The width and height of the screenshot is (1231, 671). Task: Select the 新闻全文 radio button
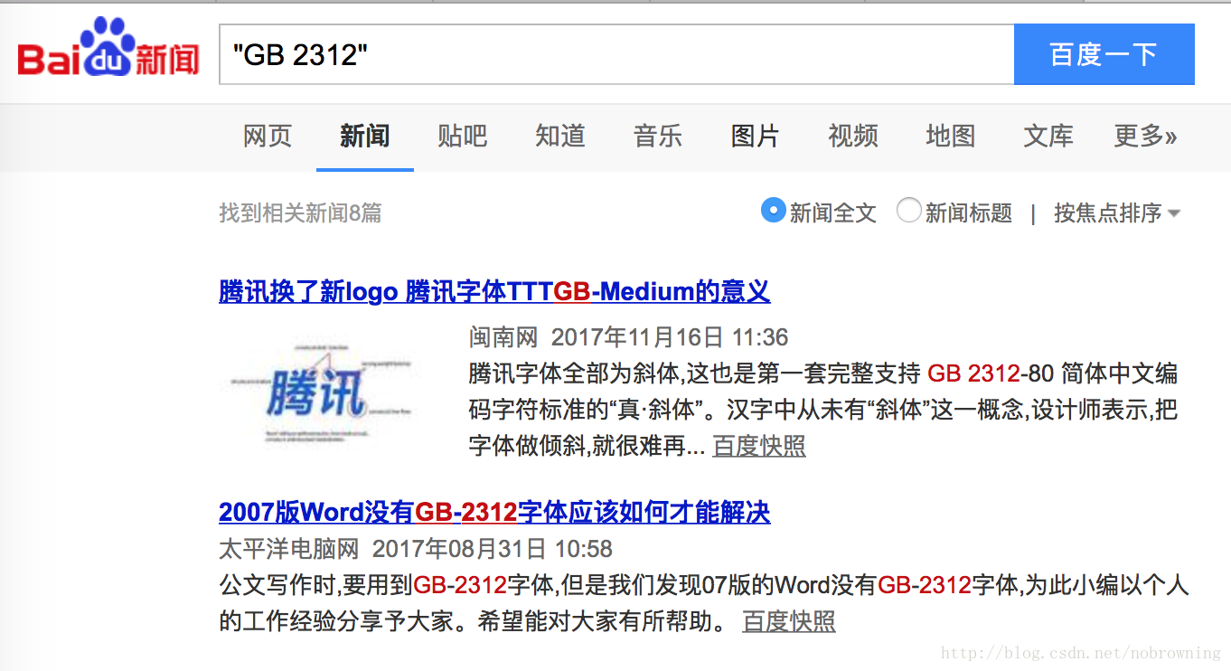[x=773, y=211]
